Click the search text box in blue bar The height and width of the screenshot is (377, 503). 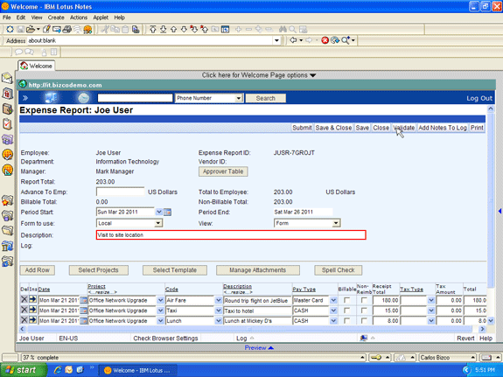[135, 98]
